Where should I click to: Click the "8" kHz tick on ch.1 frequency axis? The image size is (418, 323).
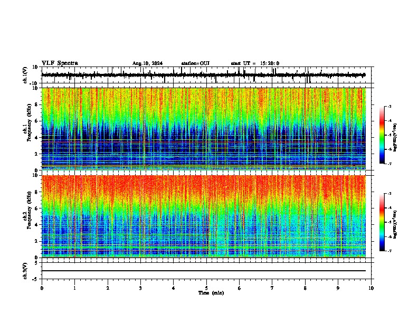pos(37,104)
